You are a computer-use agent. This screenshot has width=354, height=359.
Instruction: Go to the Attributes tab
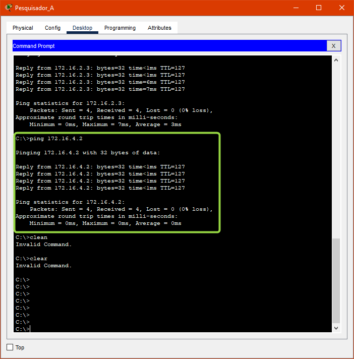pyautogui.click(x=159, y=28)
